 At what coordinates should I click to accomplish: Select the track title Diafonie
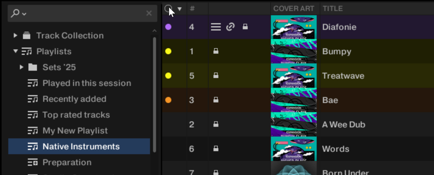339,27
